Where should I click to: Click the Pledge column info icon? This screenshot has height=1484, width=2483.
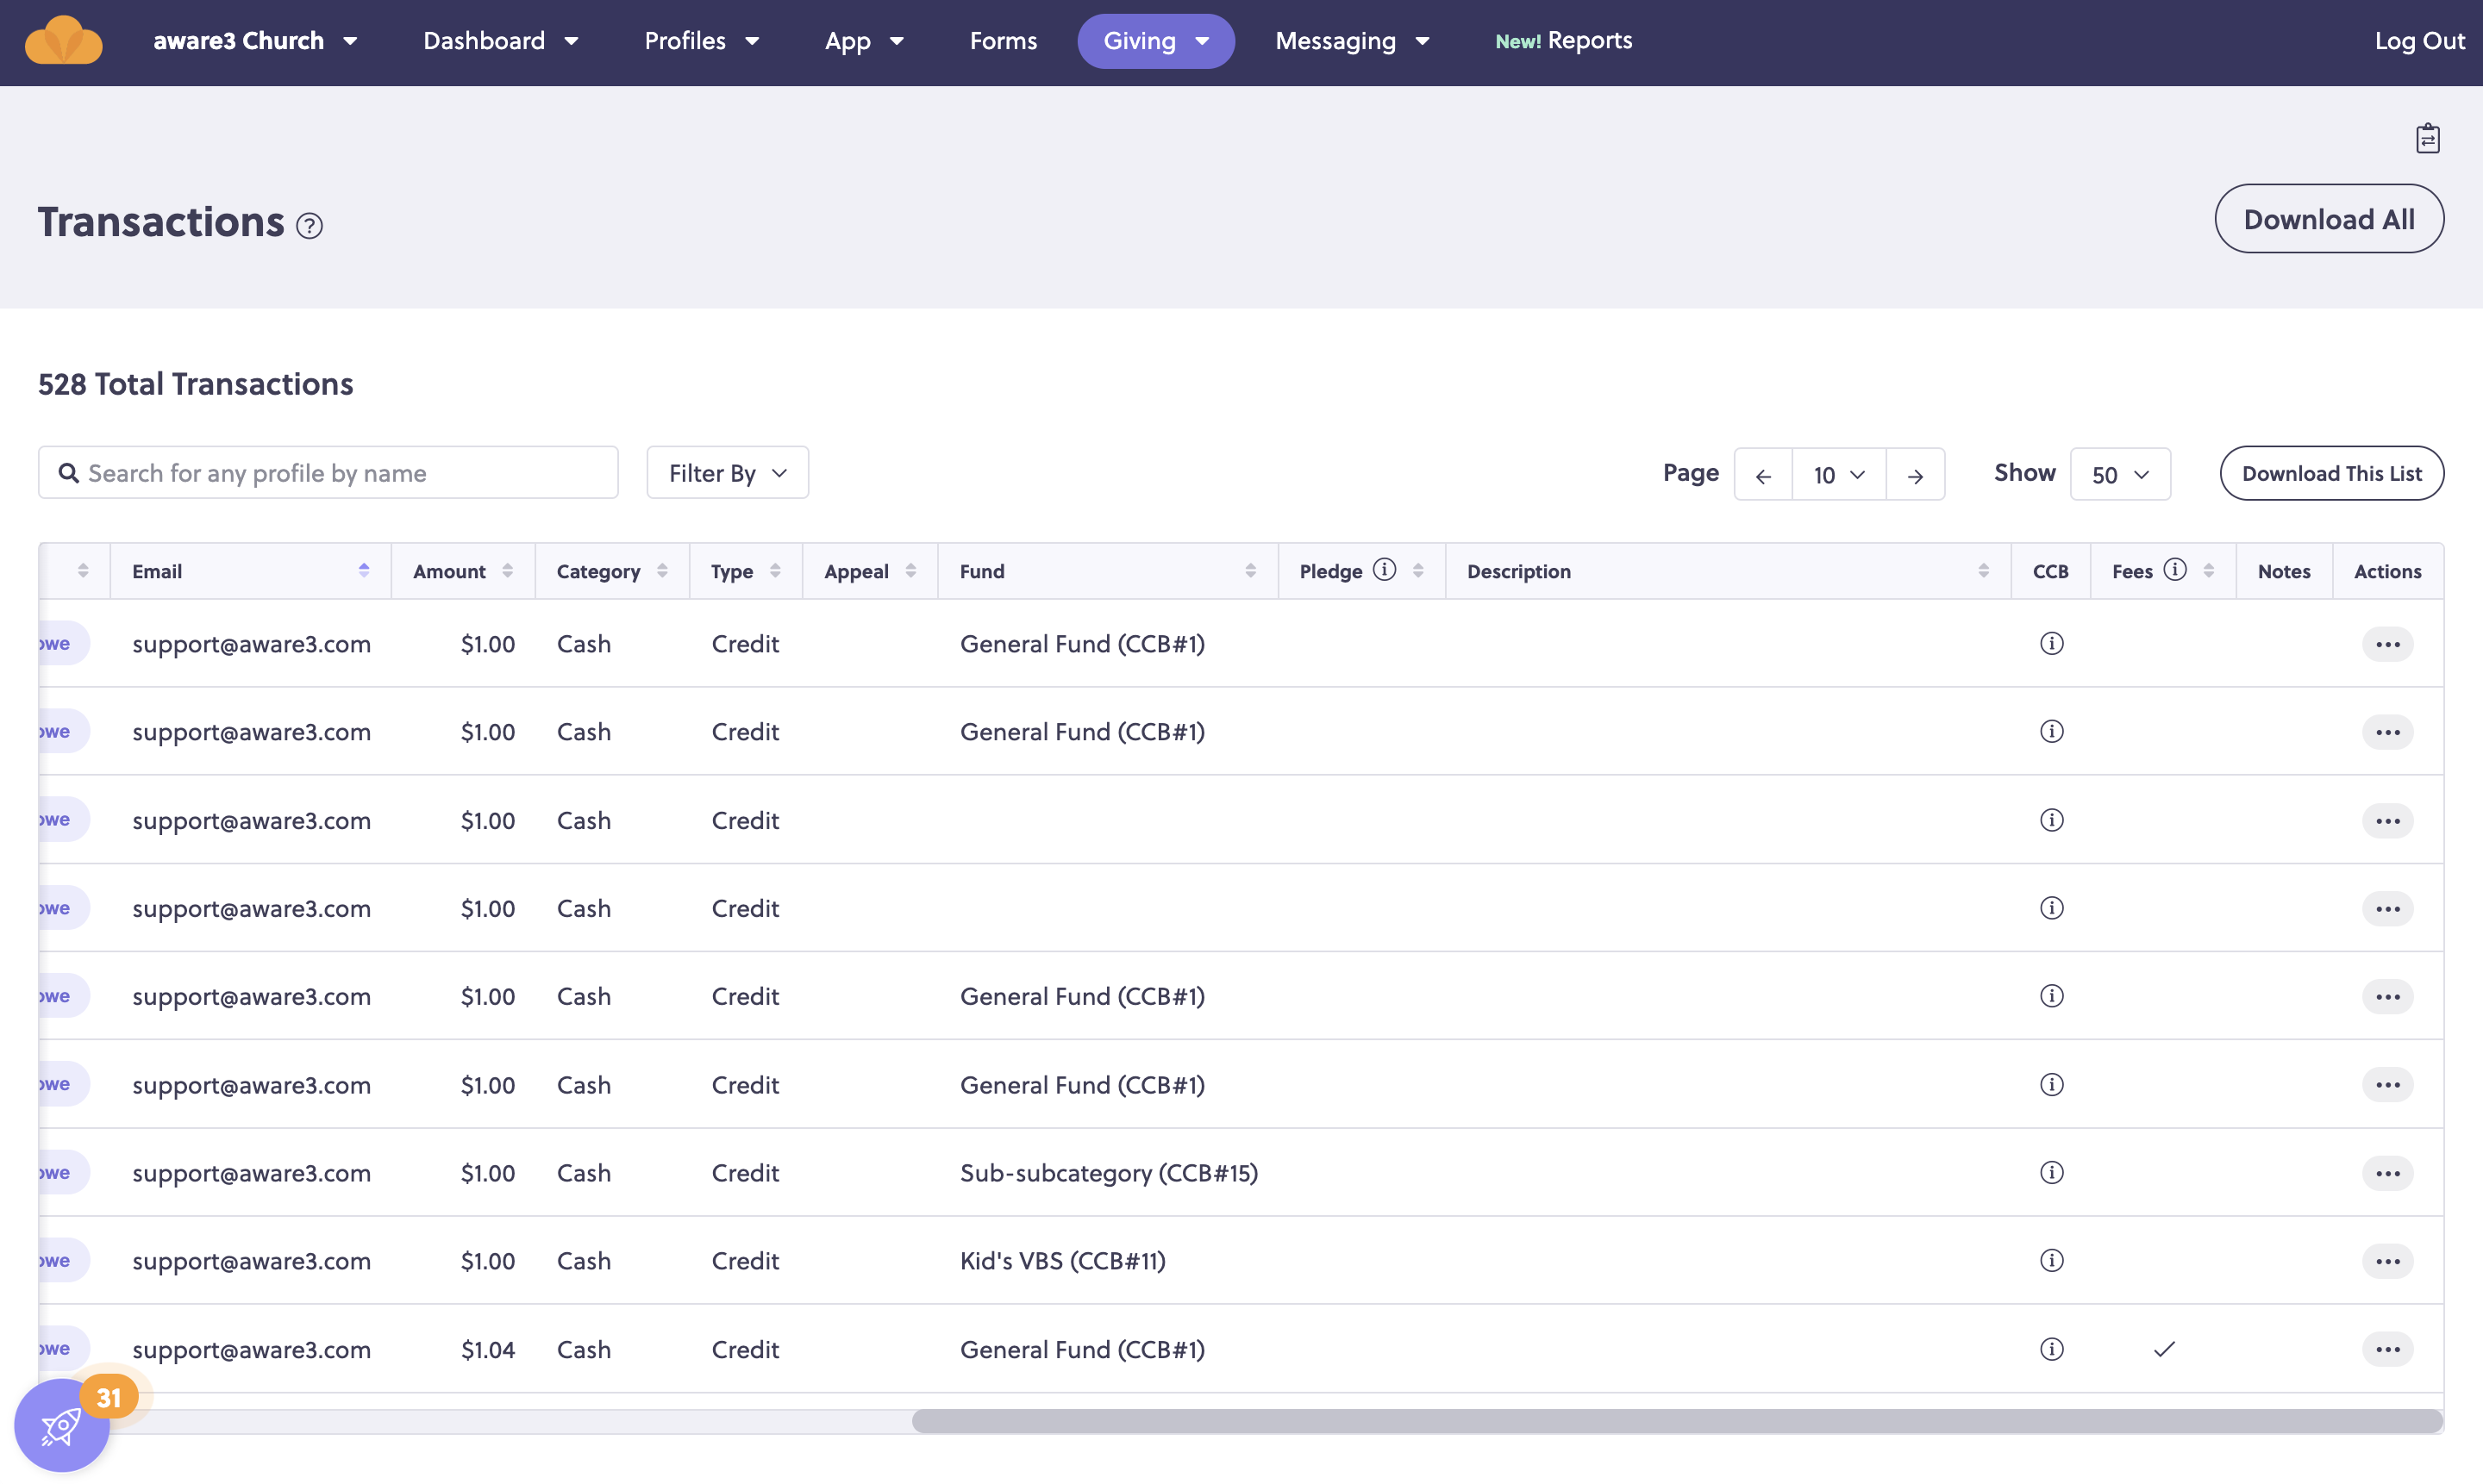point(1385,570)
